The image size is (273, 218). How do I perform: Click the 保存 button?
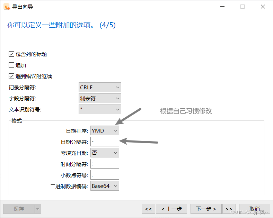pos(19,209)
